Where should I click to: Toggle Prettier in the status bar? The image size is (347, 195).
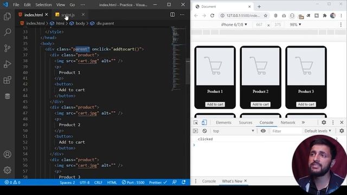(x=158, y=183)
